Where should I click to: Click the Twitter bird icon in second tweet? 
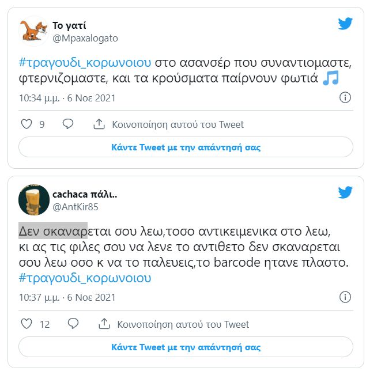(345, 192)
